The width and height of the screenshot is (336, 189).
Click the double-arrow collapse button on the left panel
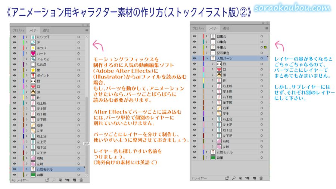click(x=83, y=25)
